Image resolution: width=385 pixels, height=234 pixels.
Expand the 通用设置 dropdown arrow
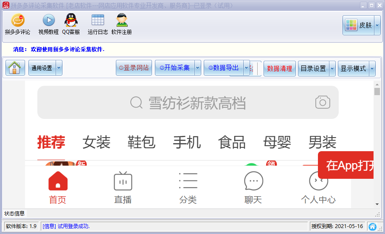(59, 68)
